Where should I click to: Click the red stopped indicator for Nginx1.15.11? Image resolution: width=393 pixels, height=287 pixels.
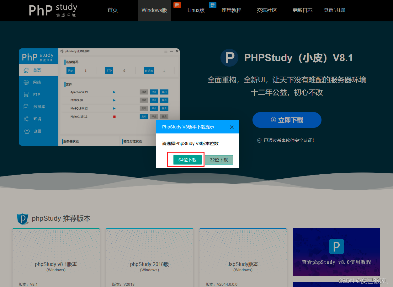click(114, 116)
